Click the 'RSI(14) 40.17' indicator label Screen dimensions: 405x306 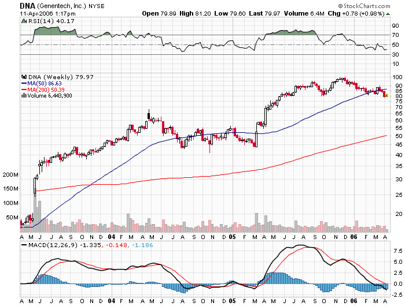pos(51,21)
